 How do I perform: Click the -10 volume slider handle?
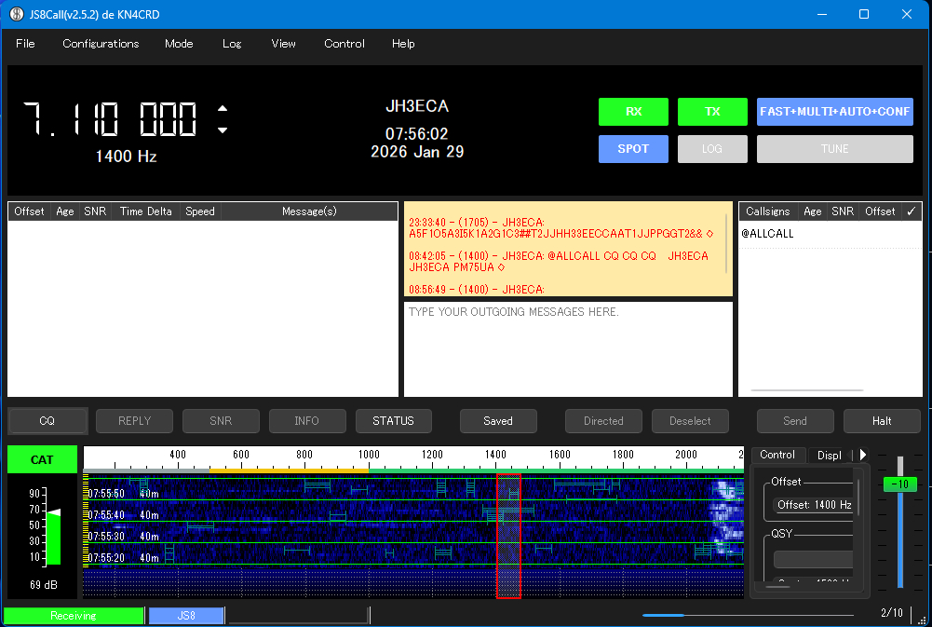point(900,484)
